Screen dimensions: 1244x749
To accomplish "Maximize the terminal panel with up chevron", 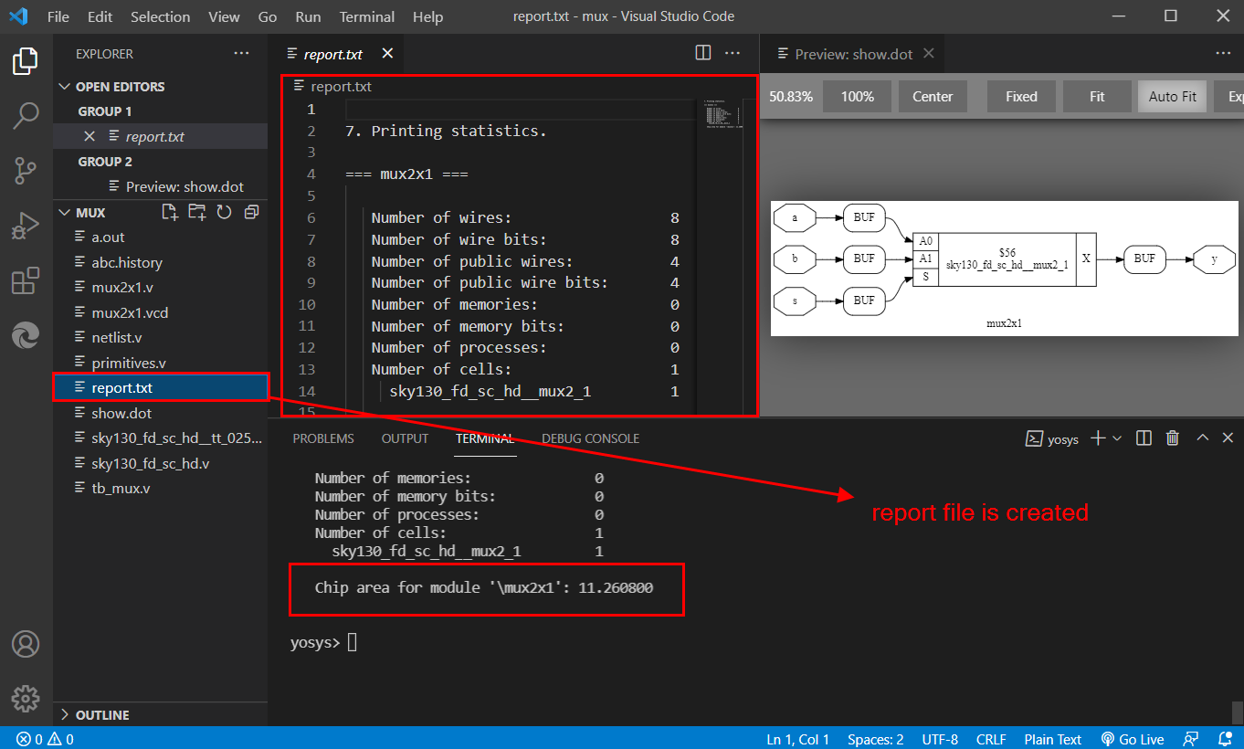I will click(1203, 438).
